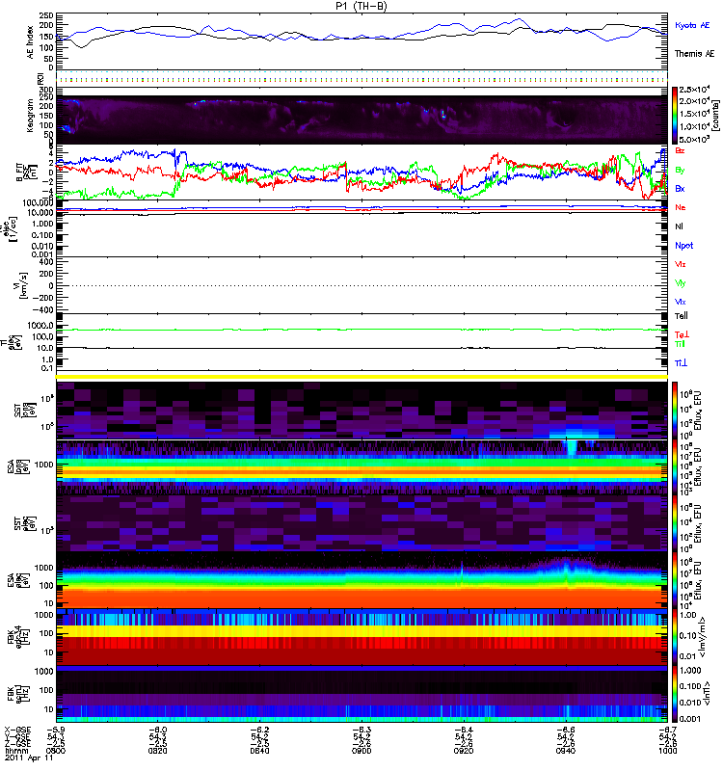Select the green Til legend label
This screenshot has height=771, width=723.
point(680,344)
